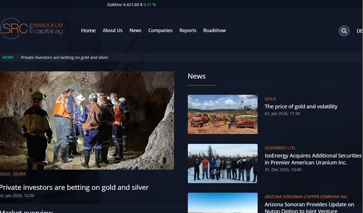Open the About Us menu item
The width and height of the screenshot is (363, 213).
[x=112, y=31]
